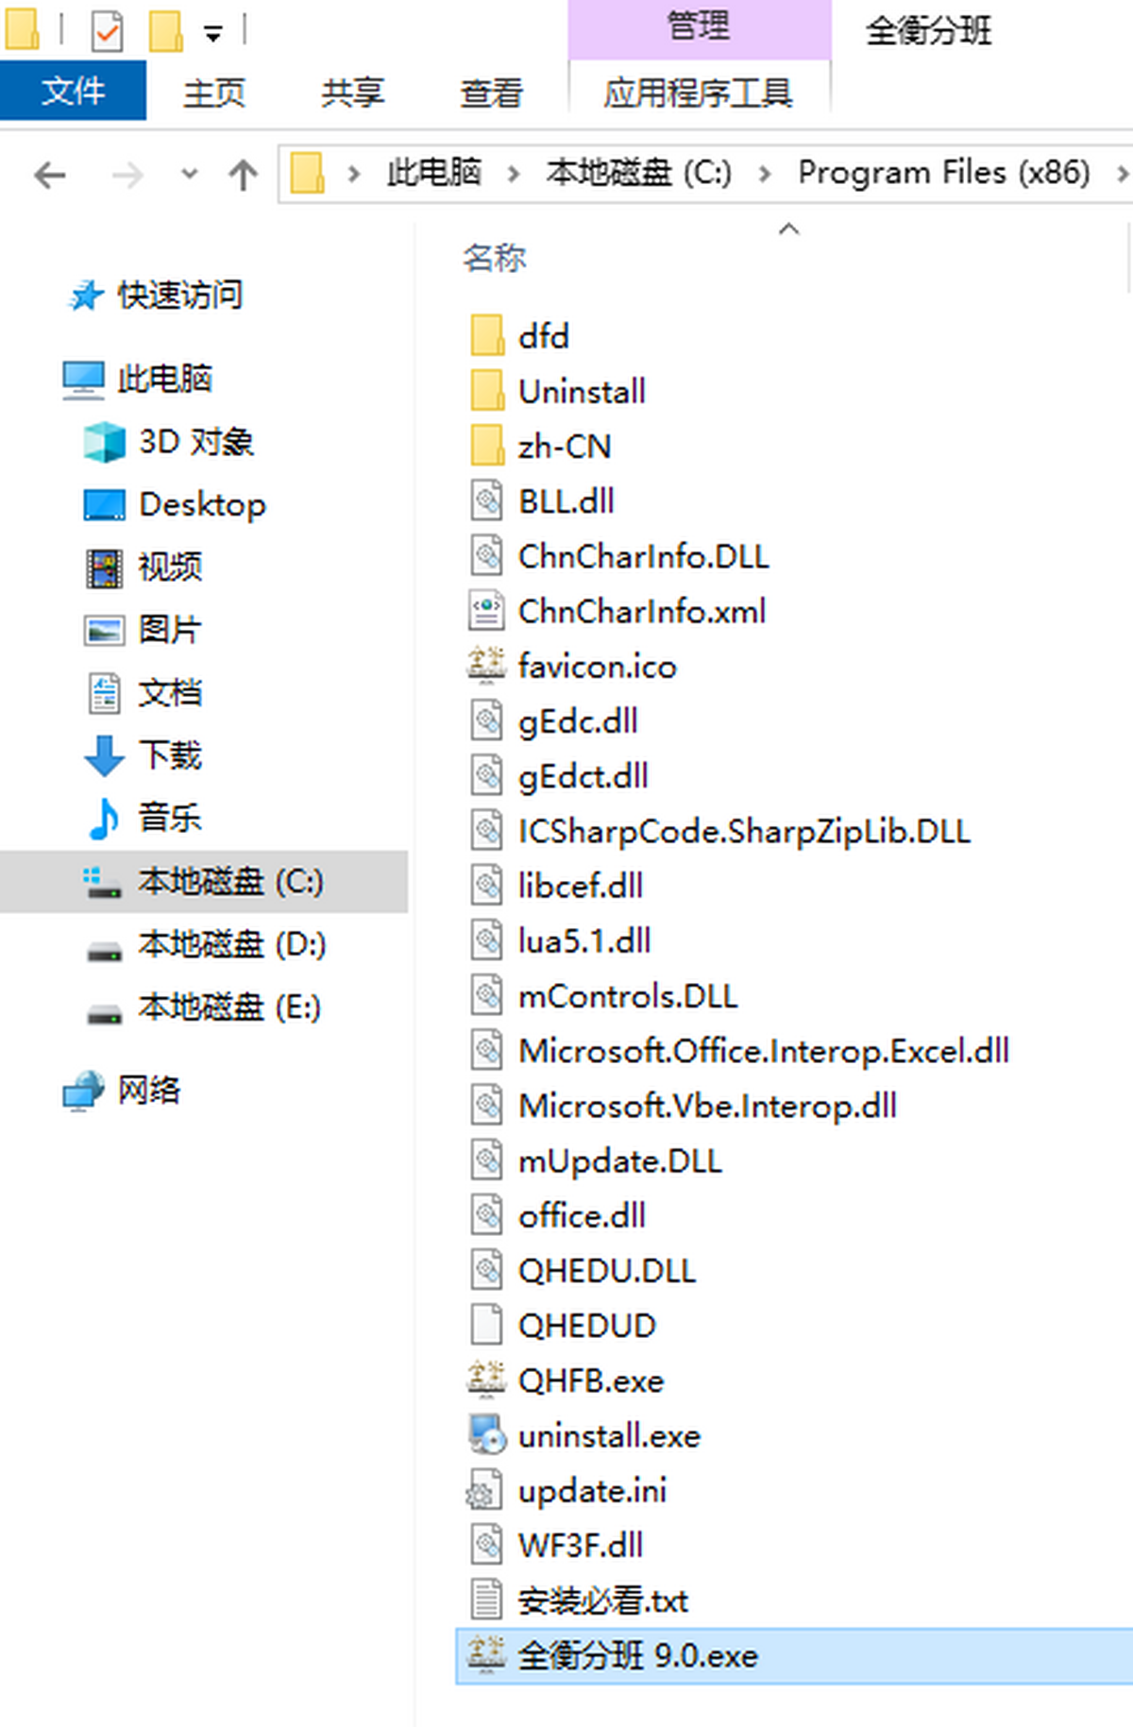1133x1727 pixels.
Task: Open the 下载 folder in sidebar
Action: [170, 755]
